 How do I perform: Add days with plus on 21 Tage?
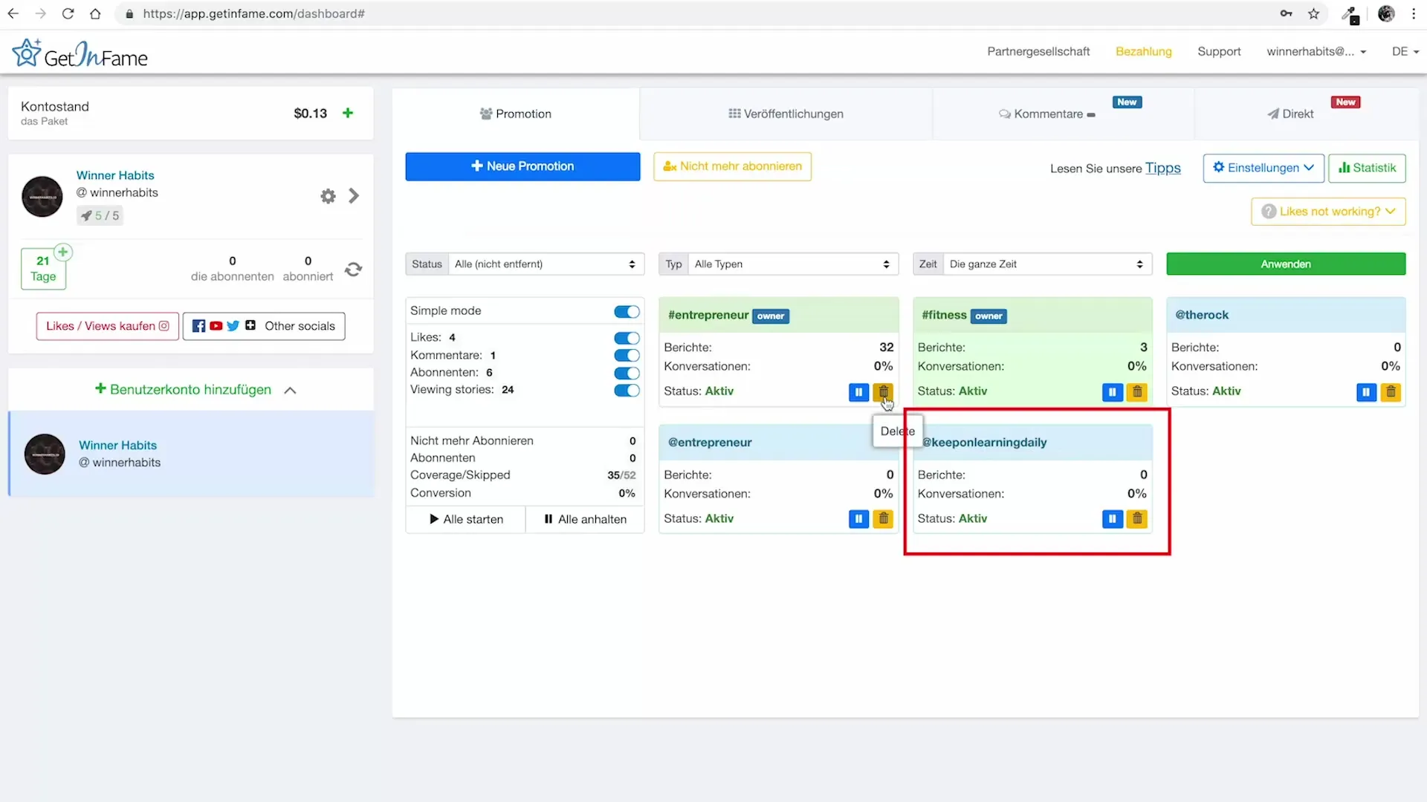coord(63,252)
